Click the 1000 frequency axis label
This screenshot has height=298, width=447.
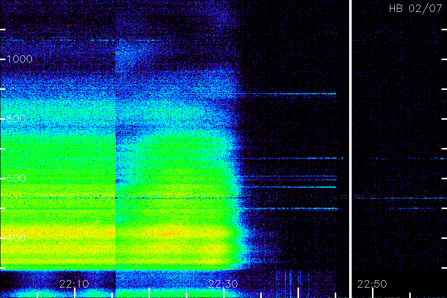coord(20,59)
